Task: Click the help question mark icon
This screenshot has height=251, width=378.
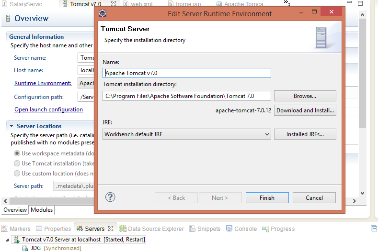Action: pos(110,197)
